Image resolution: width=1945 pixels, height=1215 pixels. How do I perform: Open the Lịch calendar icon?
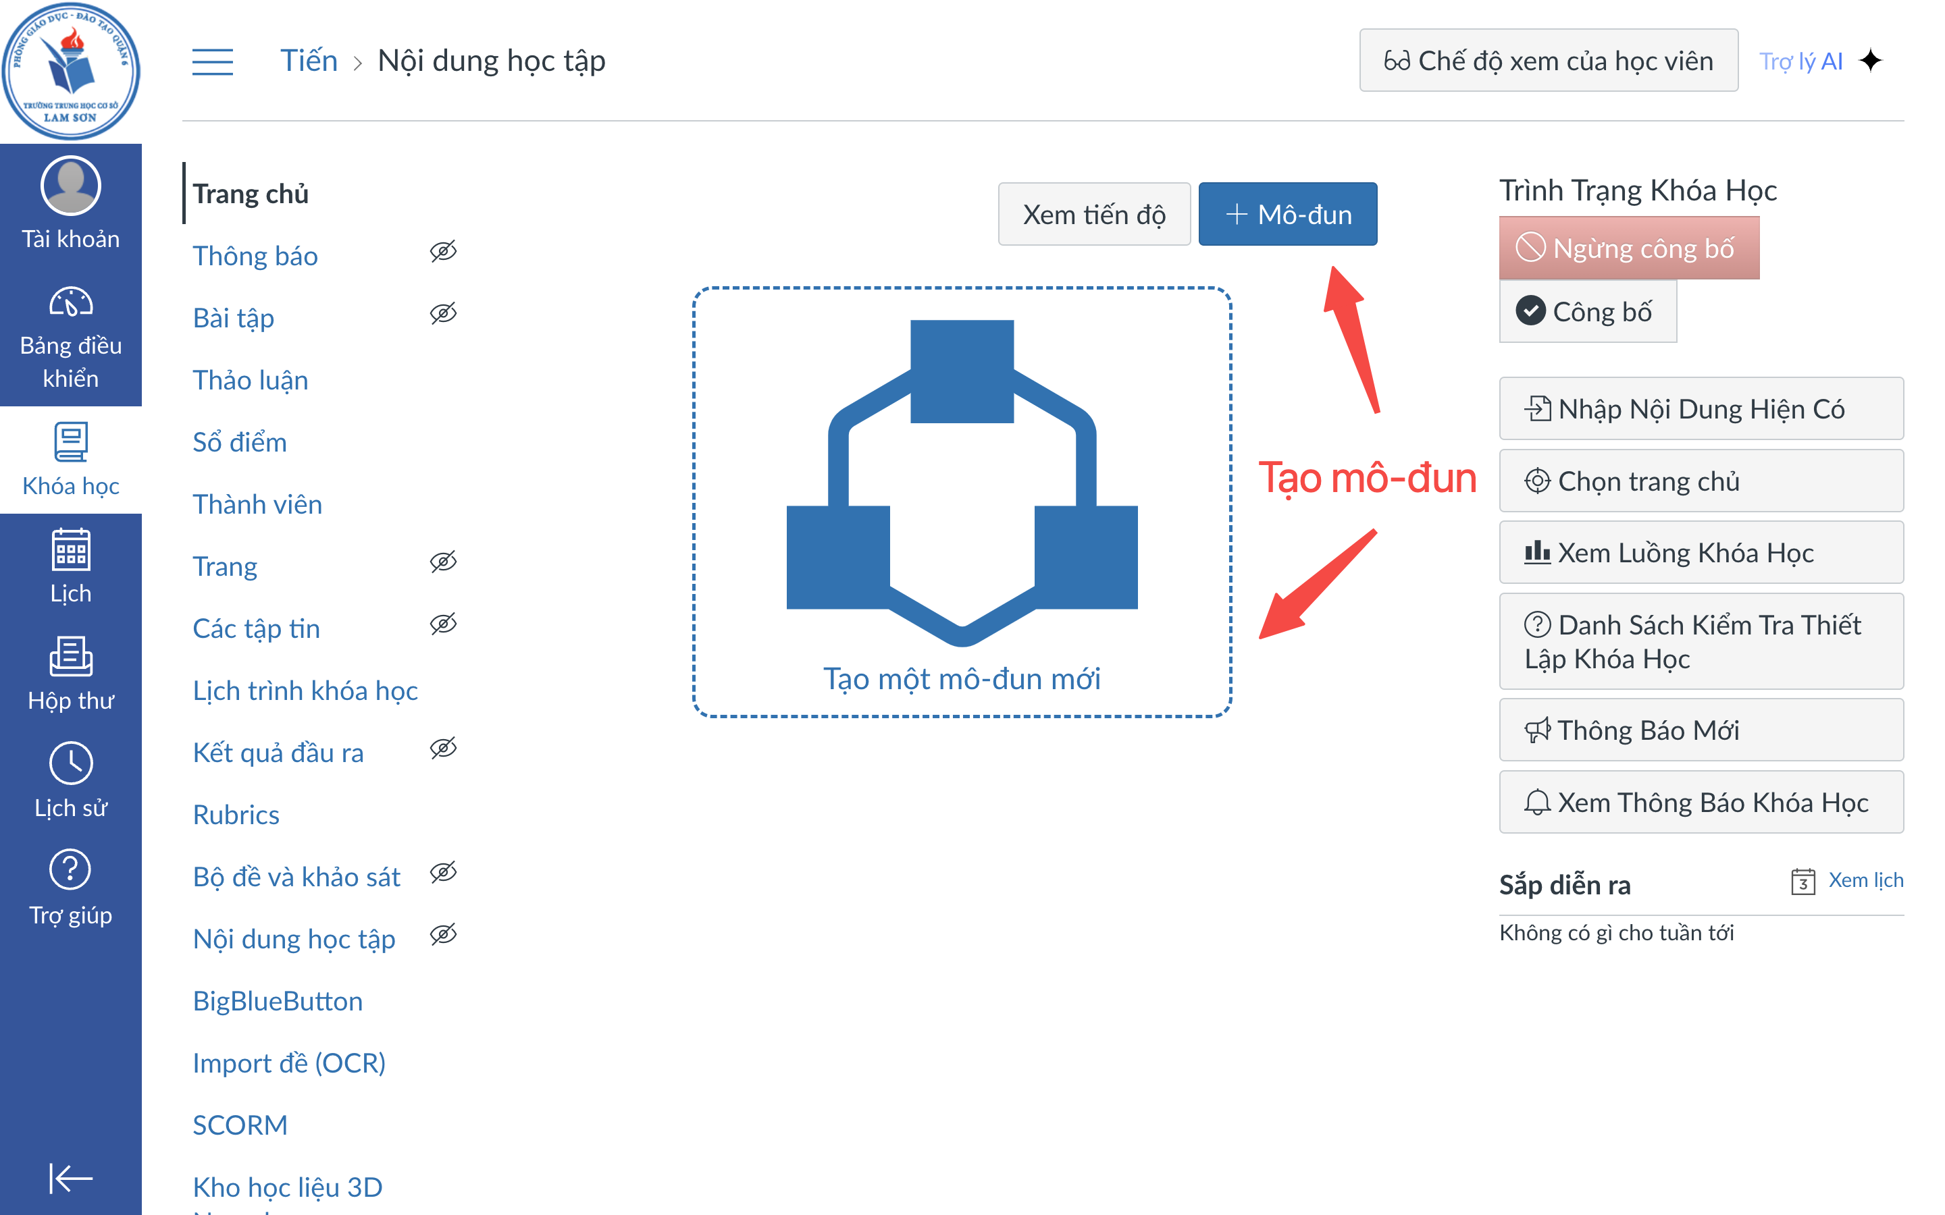click(x=71, y=549)
